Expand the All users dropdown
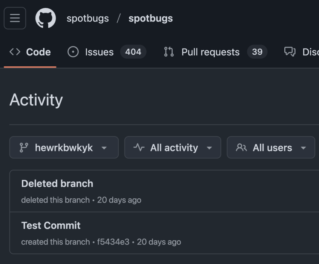This screenshot has width=319, height=264. (x=271, y=147)
